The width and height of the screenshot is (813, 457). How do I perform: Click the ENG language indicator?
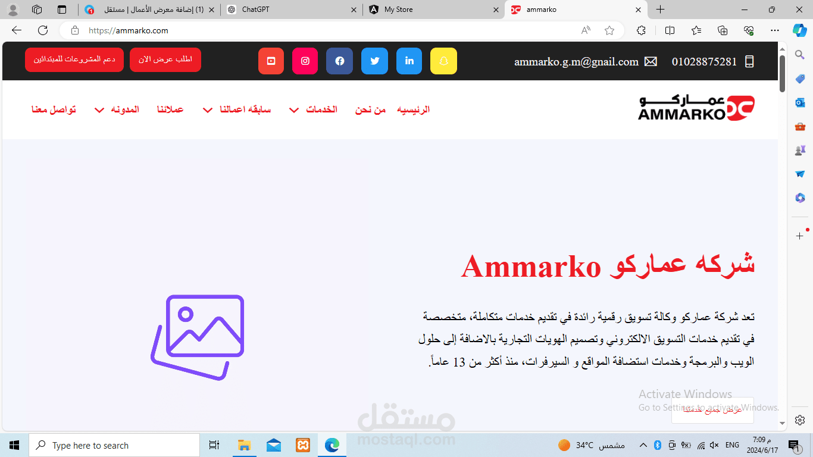(x=732, y=445)
